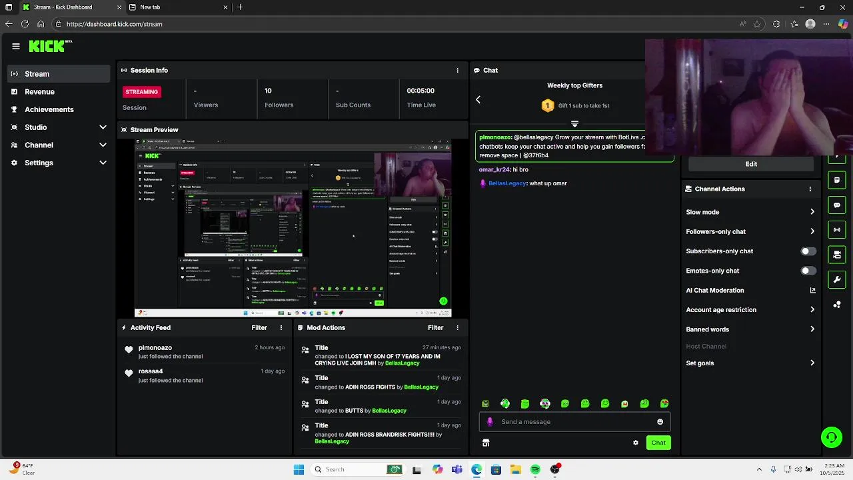853x480 pixels.
Task: Open Banned words arrow
Action: (x=812, y=329)
